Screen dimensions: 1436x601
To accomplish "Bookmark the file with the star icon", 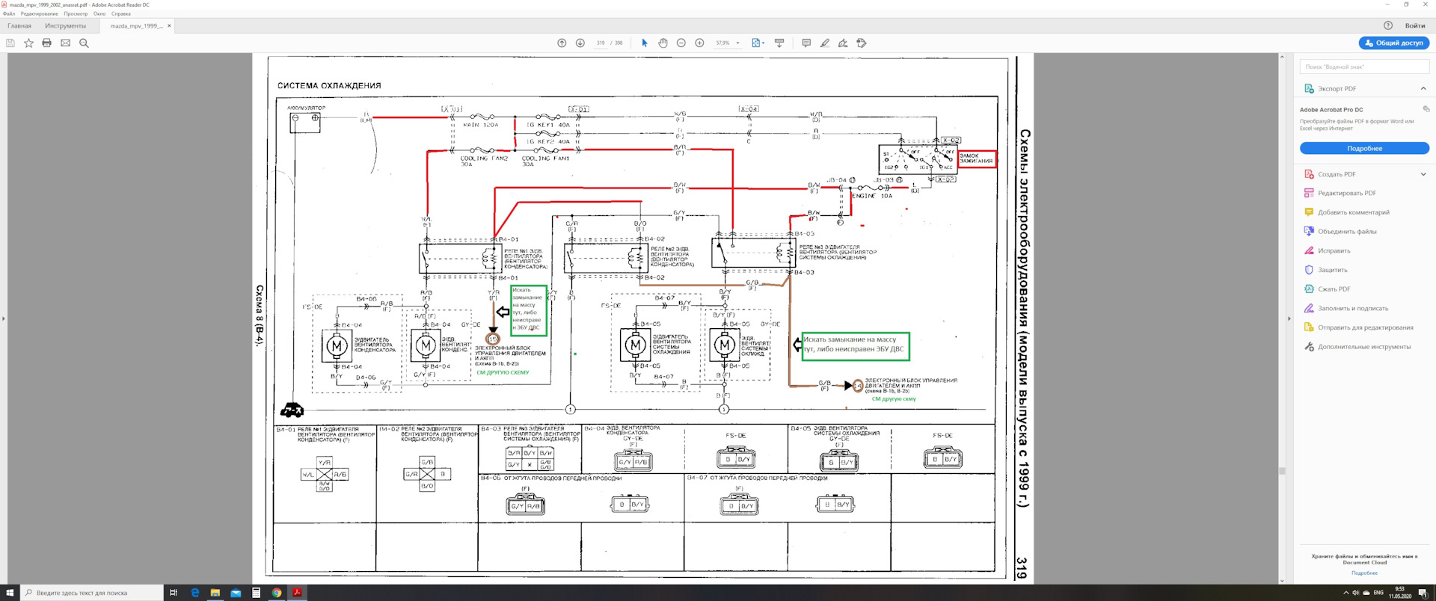I will pyautogui.click(x=28, y=43).
